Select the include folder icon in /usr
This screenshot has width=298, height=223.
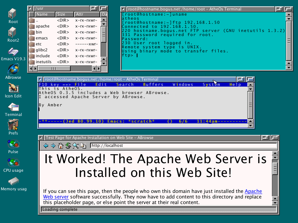(x=32, y=56)
